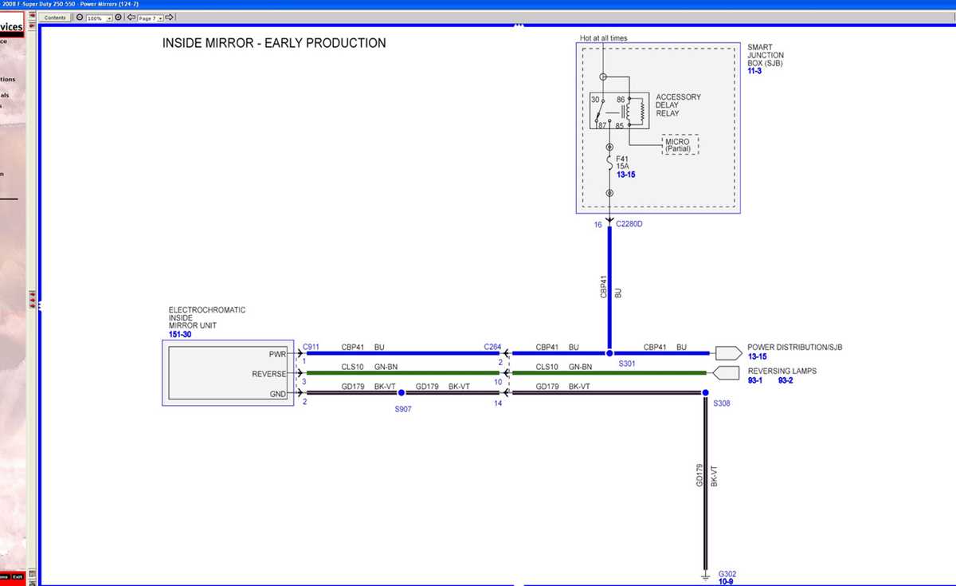Go to previous page with left arrow
Screen dimensions: 956x586
(132, 18)
